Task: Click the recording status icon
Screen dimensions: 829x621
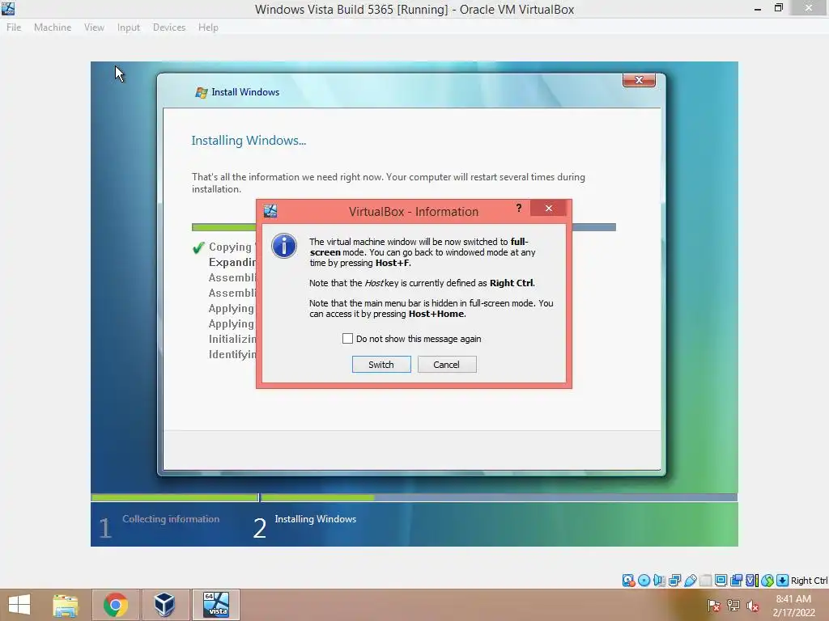Action: 736,581
